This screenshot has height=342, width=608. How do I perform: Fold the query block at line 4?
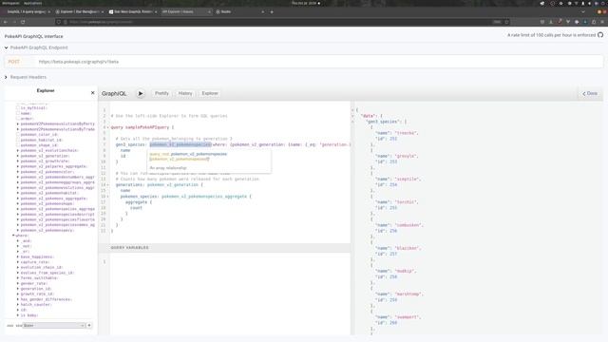coord(107,127)
